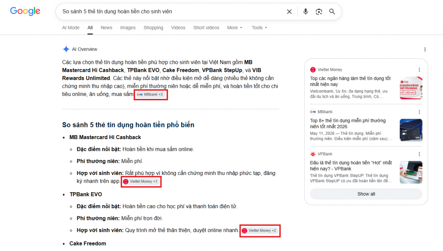
Task: Open Google Lens image search icon
Action: [319, 12]
